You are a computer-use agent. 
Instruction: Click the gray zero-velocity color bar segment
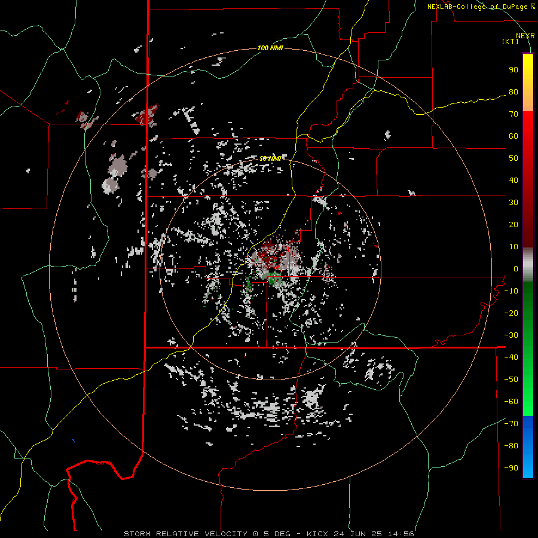point(528,265)
